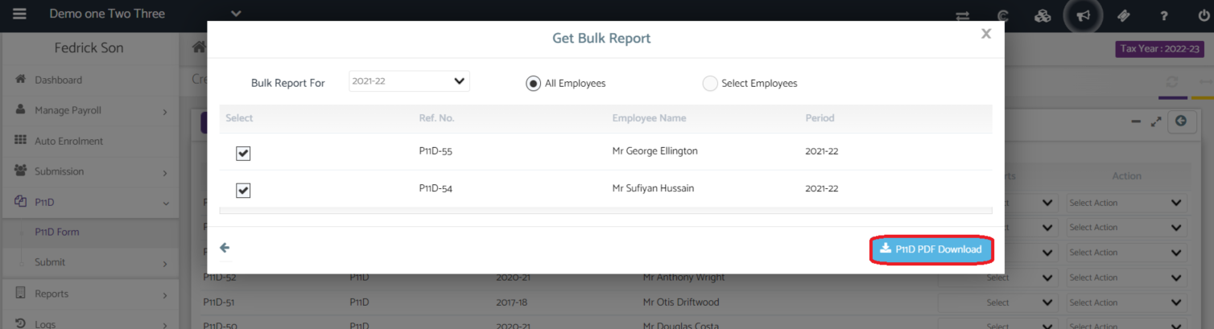Click P11D-55 reference cell
This screenshot has height=329, width=1214.
(436, 150)
